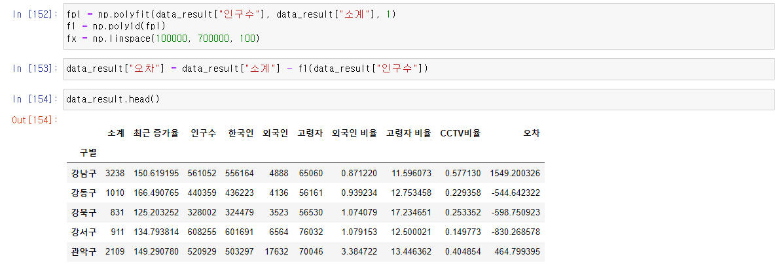The height and width of the screenshot is (265, 781).
Task: Select the 관악구 row label
Action: click(84, 251)
